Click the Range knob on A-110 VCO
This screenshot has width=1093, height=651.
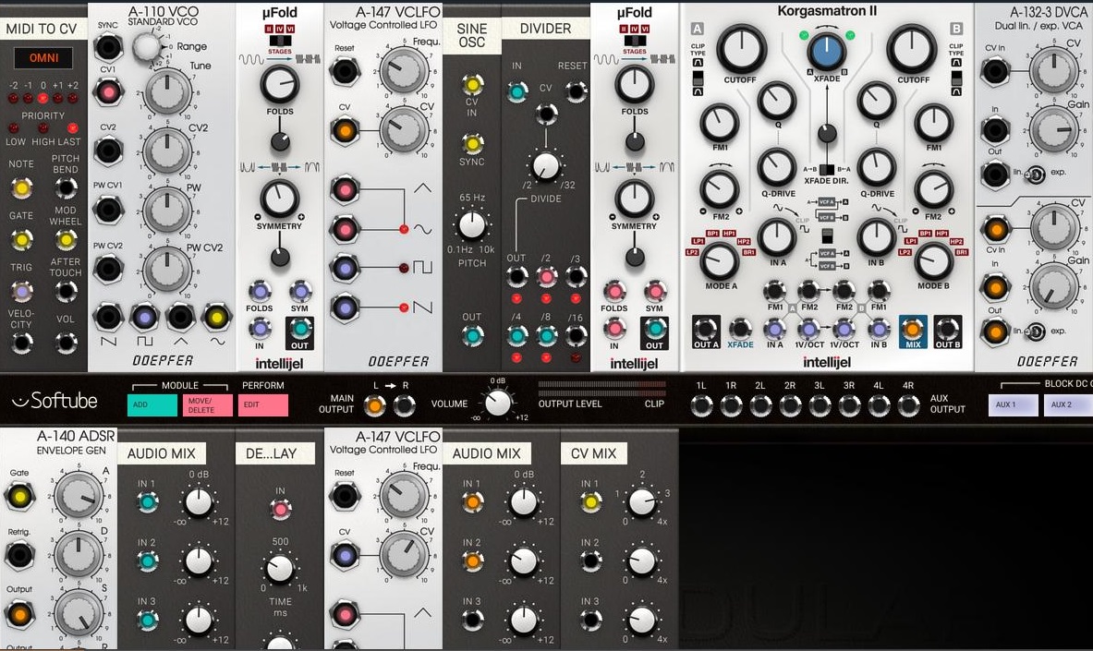point(146,47)
